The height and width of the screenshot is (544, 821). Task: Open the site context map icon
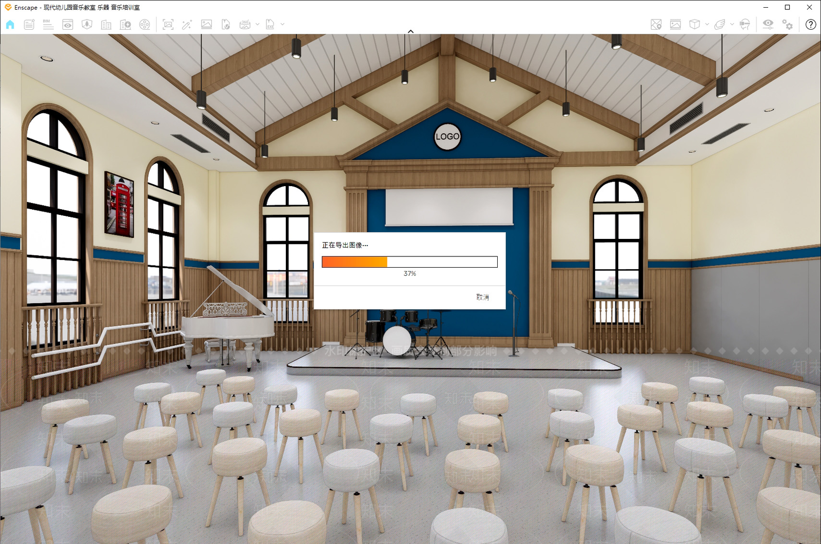tap(87, 25)
